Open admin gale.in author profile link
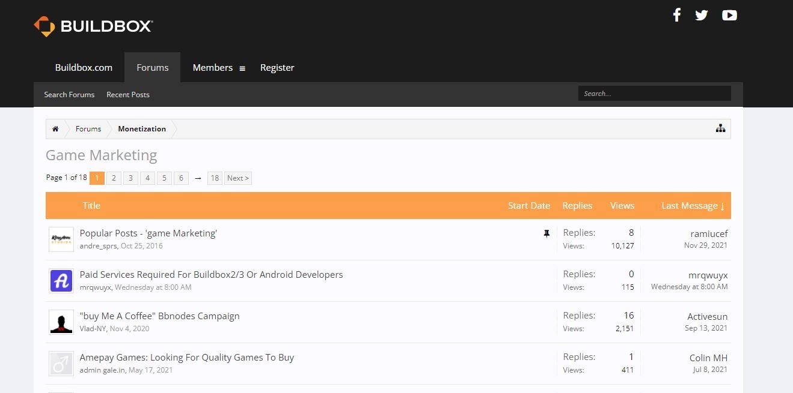This screenshot has height=393, width=793. (x=102, y=370)
